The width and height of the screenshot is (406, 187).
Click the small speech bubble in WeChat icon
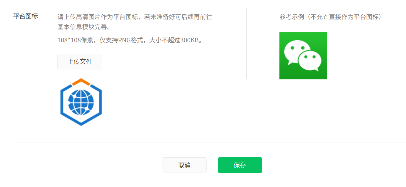(x=310, y=61)
